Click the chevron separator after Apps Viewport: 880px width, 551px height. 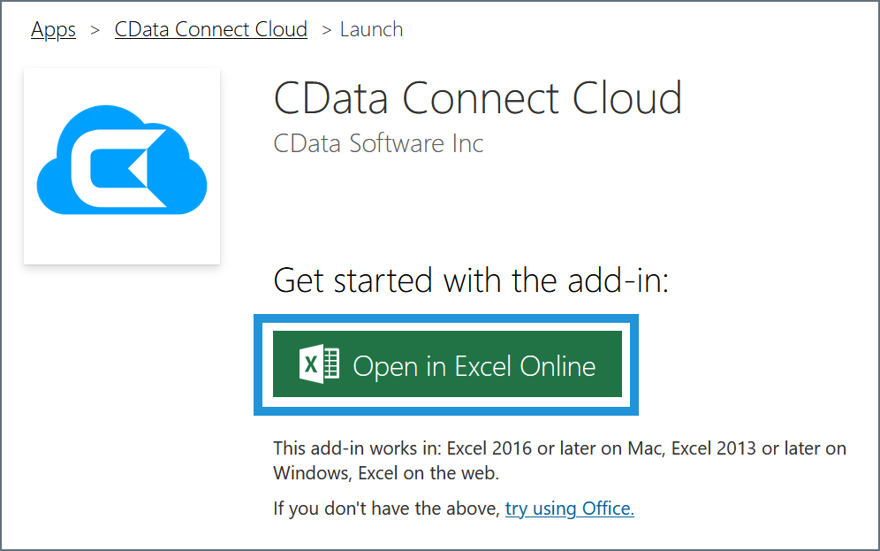click(x=95, y=30)
